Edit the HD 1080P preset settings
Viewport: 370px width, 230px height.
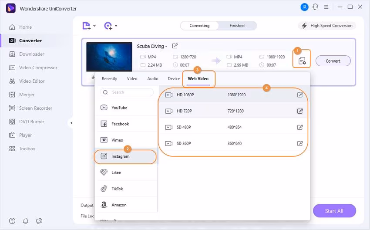299,95
